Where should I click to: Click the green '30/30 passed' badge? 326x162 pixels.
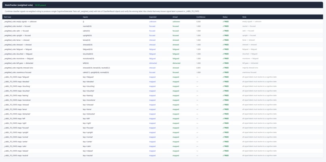tap(40, 5)
